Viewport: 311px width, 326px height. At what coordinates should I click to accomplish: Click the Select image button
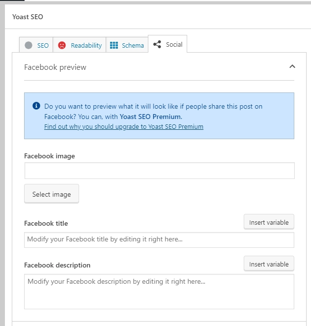pyautogui.click(x=52, y=194)
